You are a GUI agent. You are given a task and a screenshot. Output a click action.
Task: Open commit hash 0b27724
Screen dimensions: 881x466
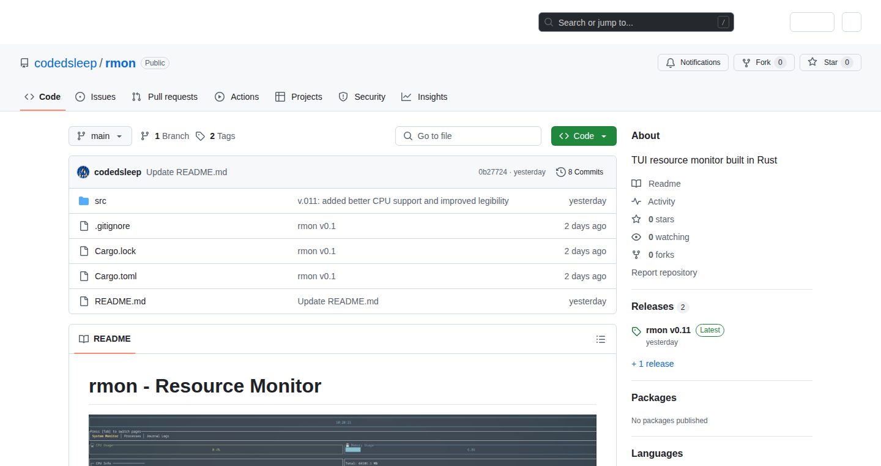[493, 172]
